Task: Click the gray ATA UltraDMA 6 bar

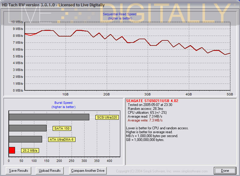Action: 25,139
